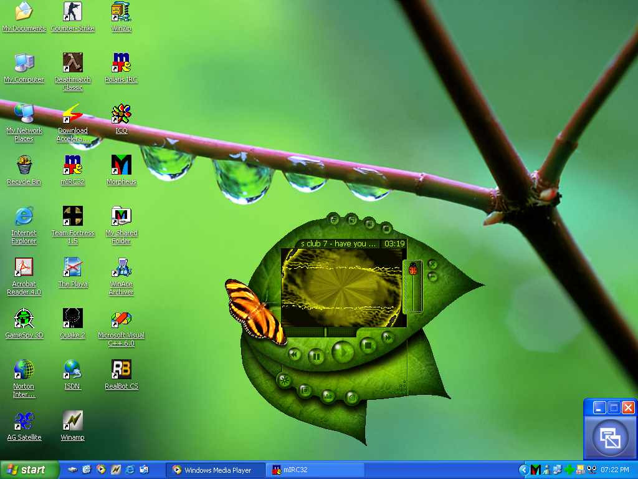Click the rewind button in leaf player
The width and height of the screenshot is (638, 479).
click(294, 354)
